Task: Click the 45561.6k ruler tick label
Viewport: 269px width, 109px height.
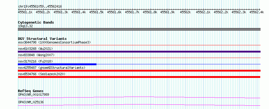Action: coord(115,12)
